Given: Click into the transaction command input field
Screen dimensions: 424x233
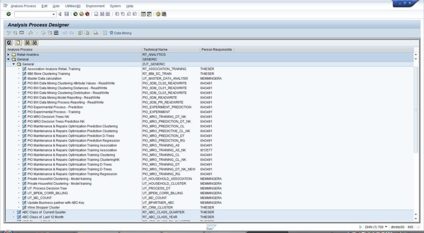Looking at the screenshot, I should 33,14.
